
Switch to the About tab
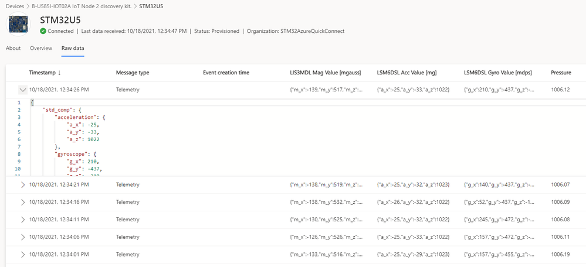point(13,48)
